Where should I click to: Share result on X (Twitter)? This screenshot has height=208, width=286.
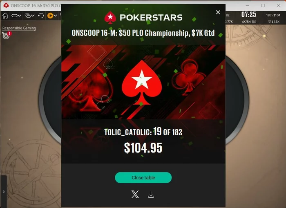tap(135, 195)
